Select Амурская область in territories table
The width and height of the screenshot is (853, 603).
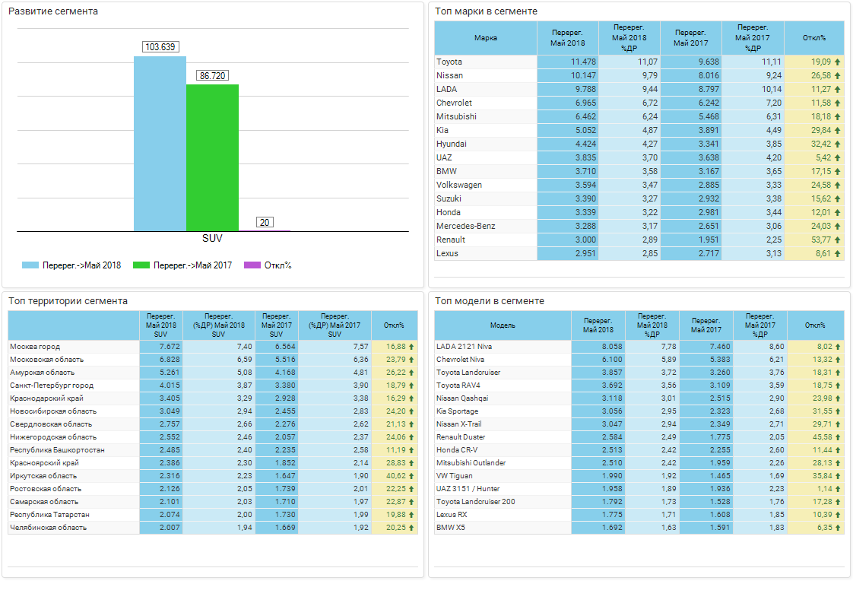(43, 373)
